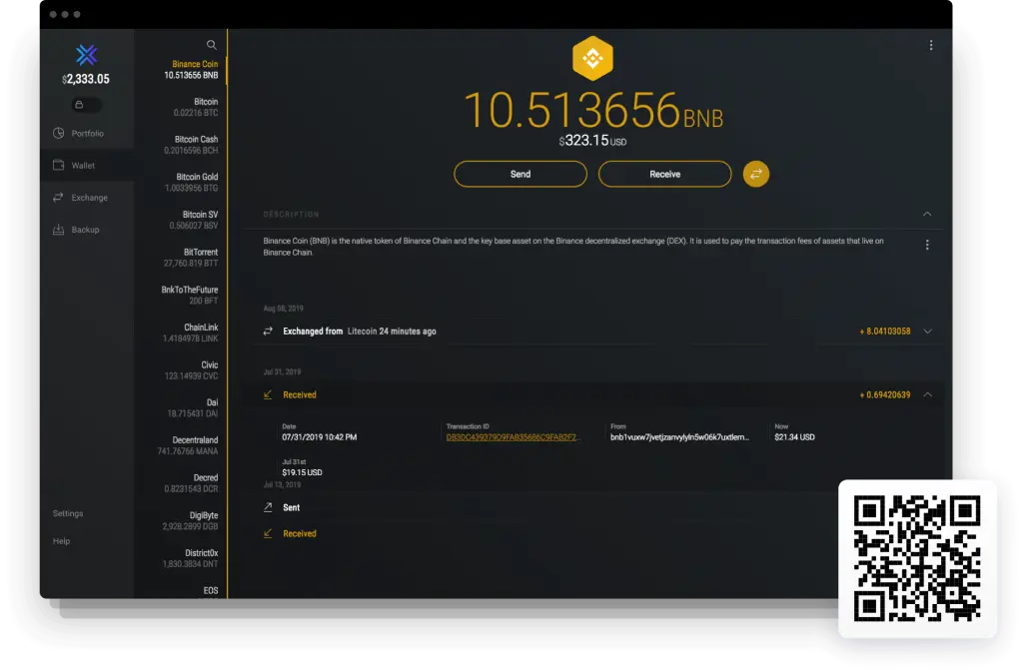Image resolution: width=1023 pixels, height=672 pixels.
Task: Click the bnb1vuxw sender address
Action: (x=679, y=437)
